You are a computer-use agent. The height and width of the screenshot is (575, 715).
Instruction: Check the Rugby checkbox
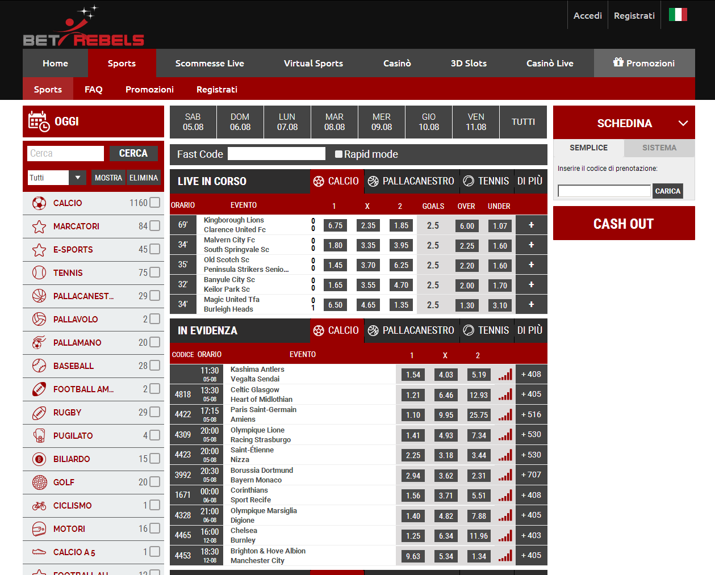[155, 412]
